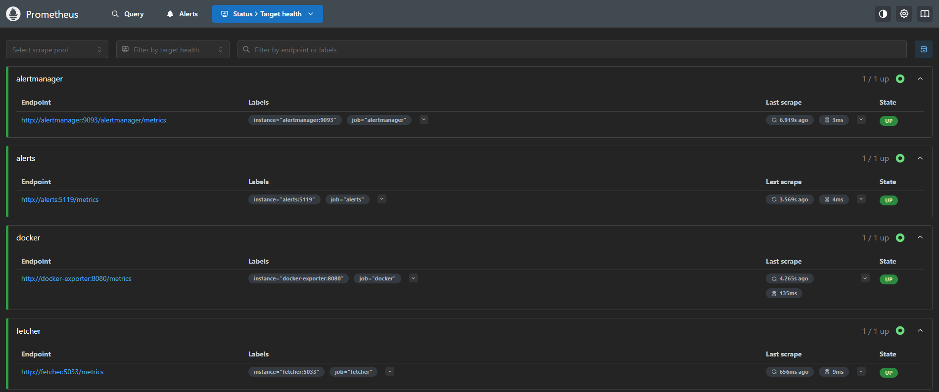Click the UP state badge for alertmanager
The width and height of the screenshot is (939, 392).
(x=889, y=121)
